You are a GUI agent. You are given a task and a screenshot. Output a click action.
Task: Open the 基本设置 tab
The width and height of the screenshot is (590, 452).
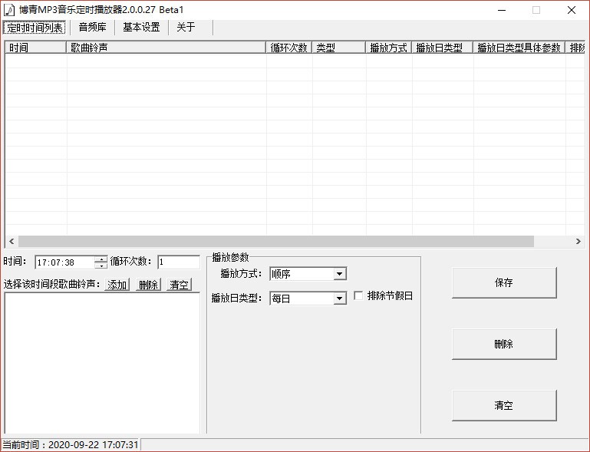click(x=141, y=28)
